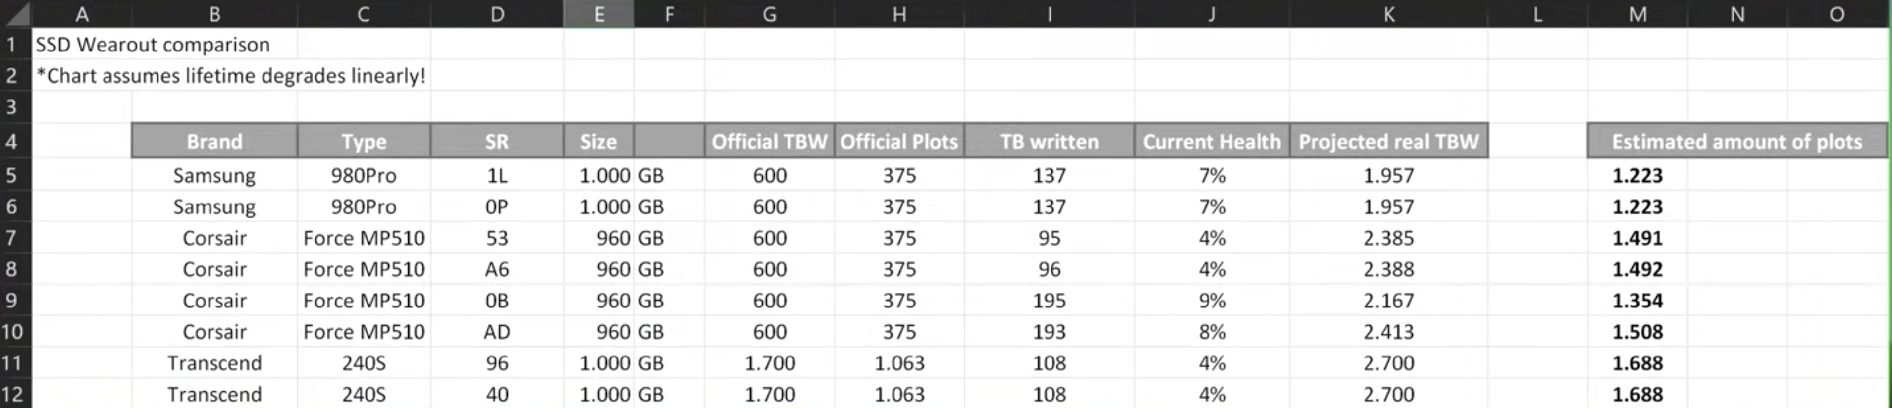Select the column K header
This screenshot has height=408, width=1892.
(1388, 14)
